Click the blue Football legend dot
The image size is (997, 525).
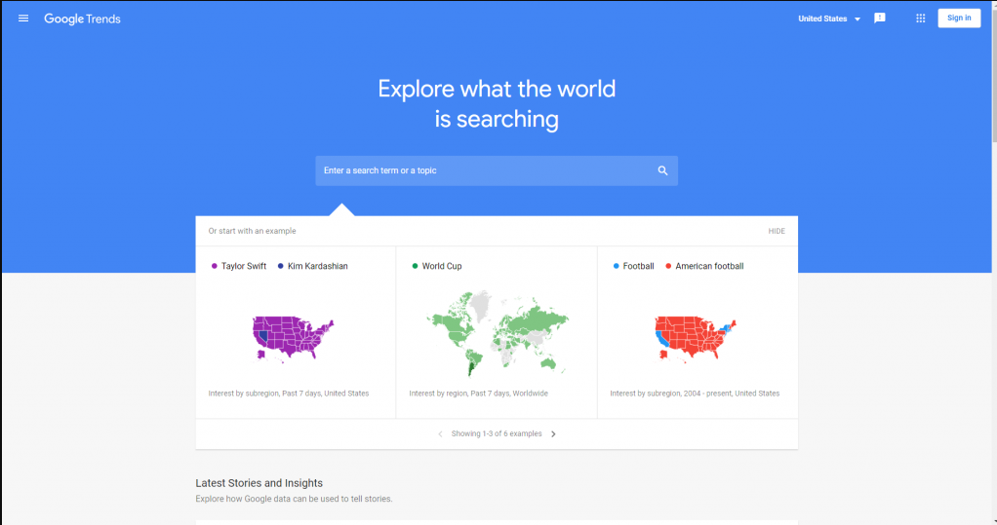617,266
